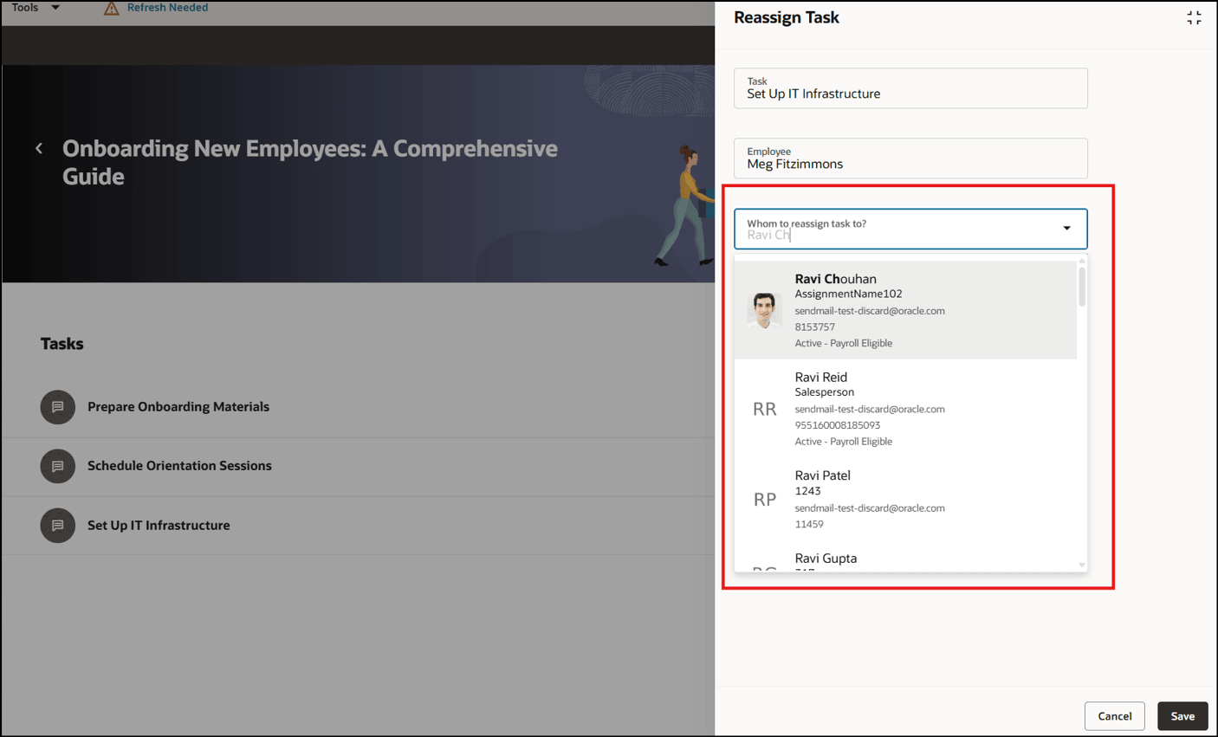
Task: Open the Prepare Onboarding Materials task
Action: coord(178,407)
